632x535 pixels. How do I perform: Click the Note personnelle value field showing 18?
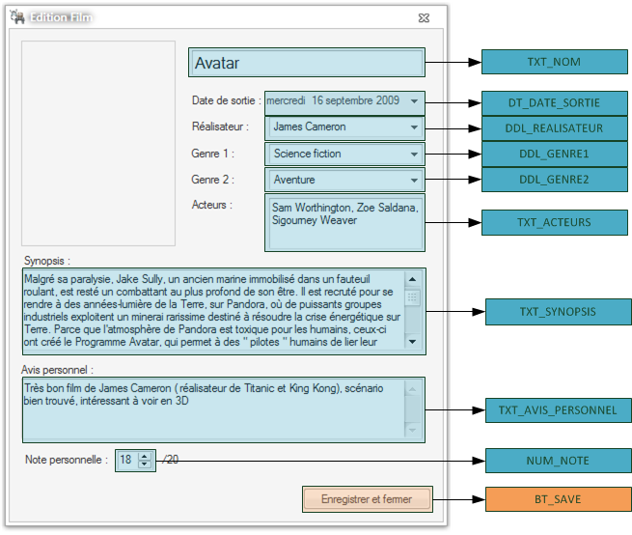point(126,461)
